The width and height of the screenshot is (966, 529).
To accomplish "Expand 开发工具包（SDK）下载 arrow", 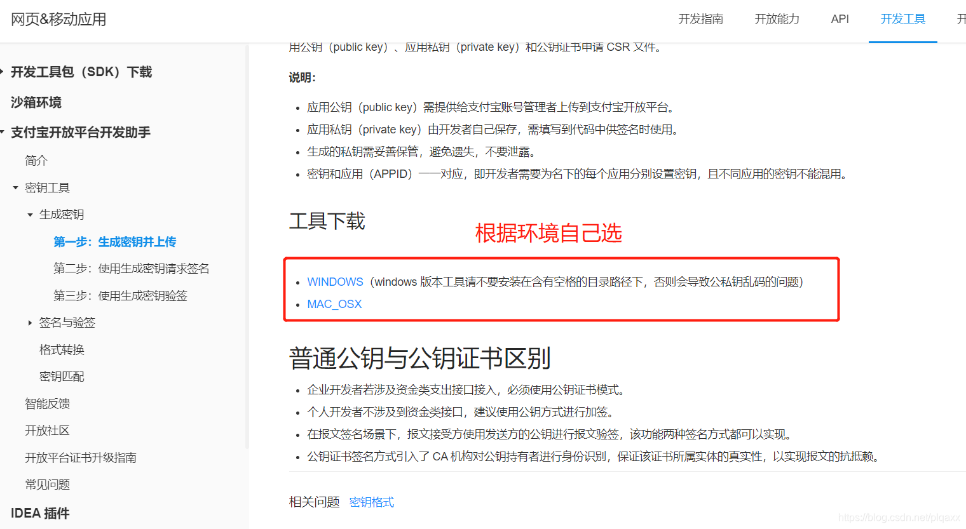I will 3,72.
